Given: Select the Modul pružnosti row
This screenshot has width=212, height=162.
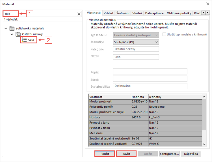Looking at the screenshot, I should click(x=145, y=102).
